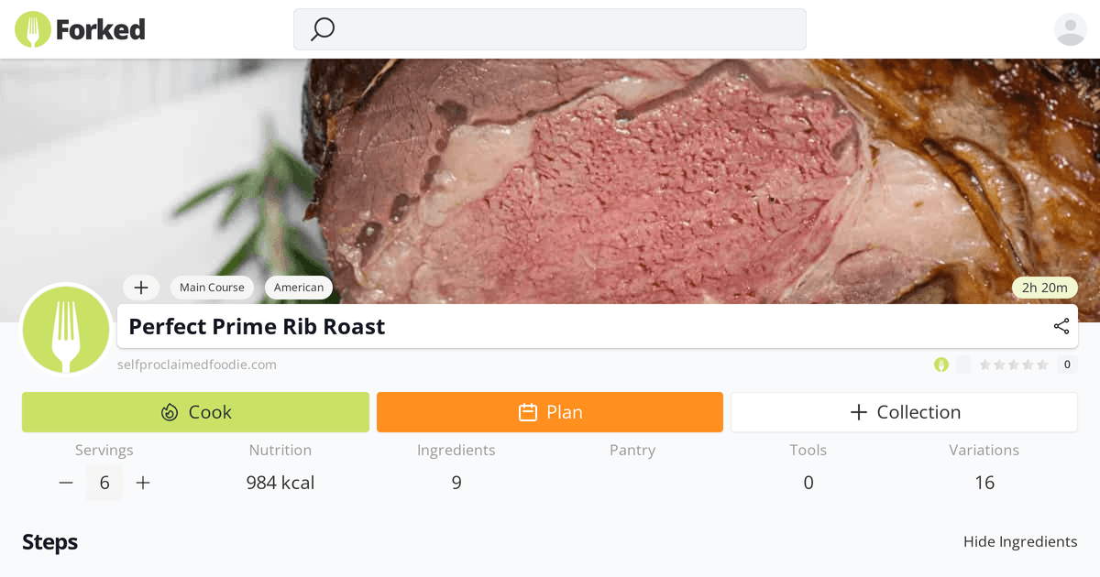The width and height of the screenshot is (1100, 577).
Task: Start cooking with the Cook button
Action: 195,412
